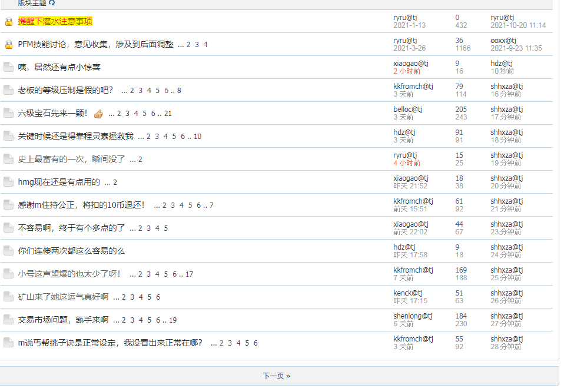
Task: Jump to page 8 of 老板的等级压制 thread
Action: 179,91
